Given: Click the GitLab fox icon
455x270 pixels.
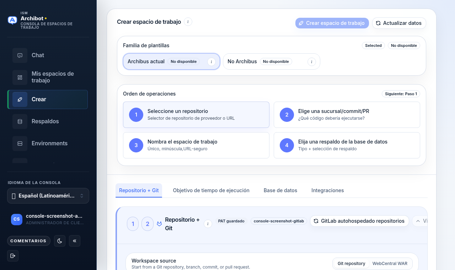Looking at the screenshot, I should pos(159,224).
